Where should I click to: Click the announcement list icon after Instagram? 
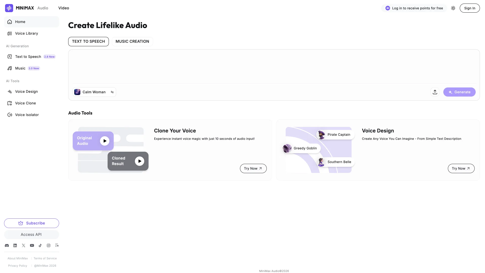click(x=57, y=245)
